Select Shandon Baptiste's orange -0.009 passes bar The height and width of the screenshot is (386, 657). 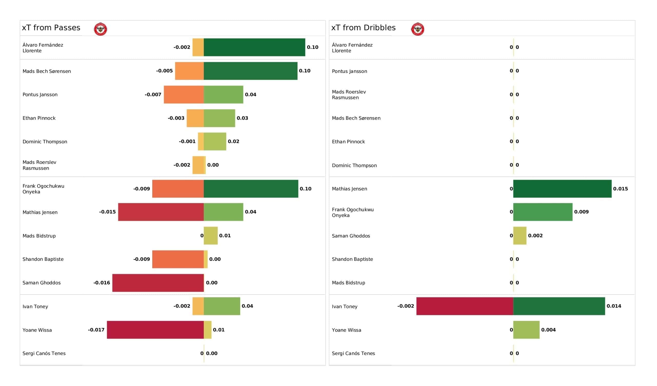coord(178,259)
